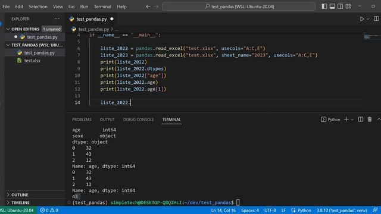
Task: Select the test_pandas.py editor tab
Action: (91, 19)
